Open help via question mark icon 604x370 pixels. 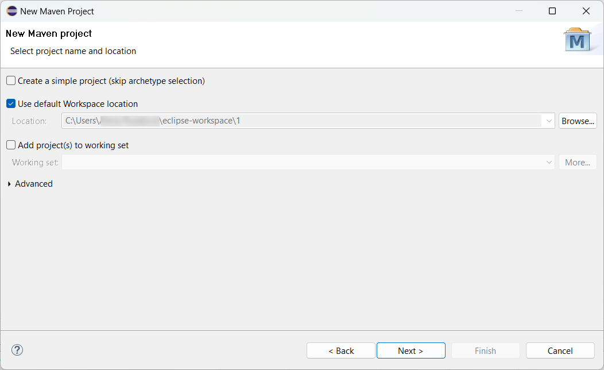(17, 350)
